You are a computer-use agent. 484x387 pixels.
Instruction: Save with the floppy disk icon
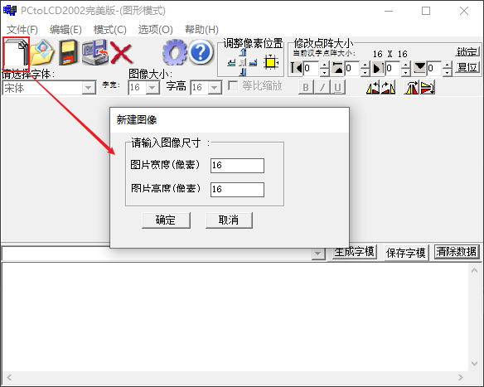69,52
